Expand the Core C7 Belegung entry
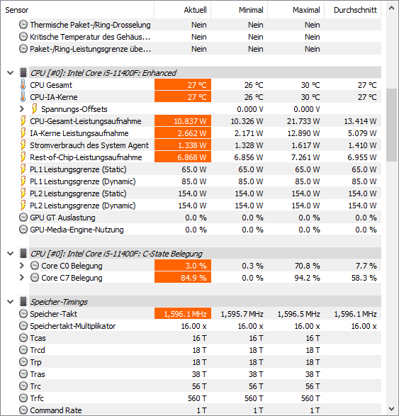 click(22, 278)
